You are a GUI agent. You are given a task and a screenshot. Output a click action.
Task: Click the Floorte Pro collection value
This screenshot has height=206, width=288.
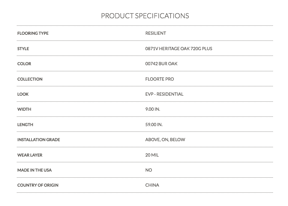tap(160, 79)
